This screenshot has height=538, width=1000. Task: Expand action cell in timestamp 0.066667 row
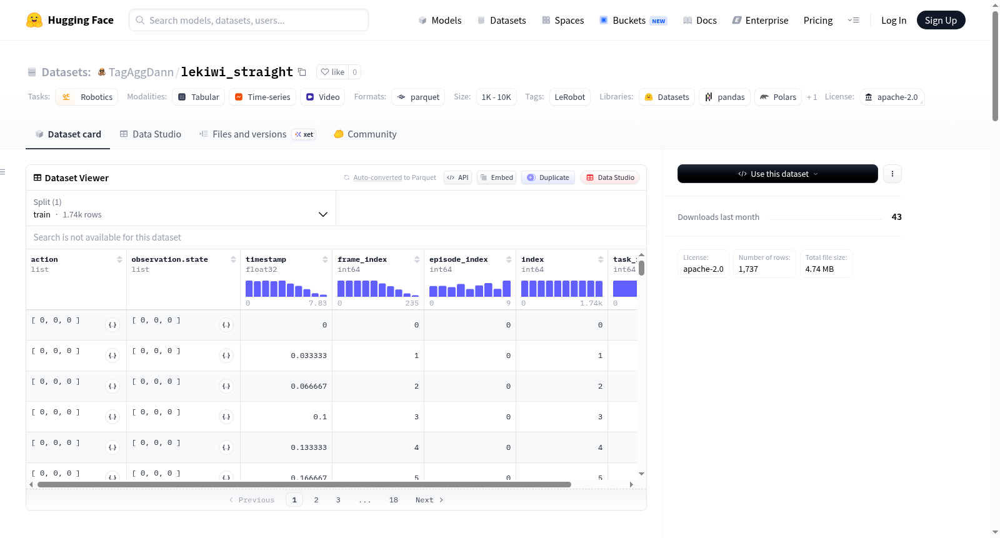[x=112, y=386]
